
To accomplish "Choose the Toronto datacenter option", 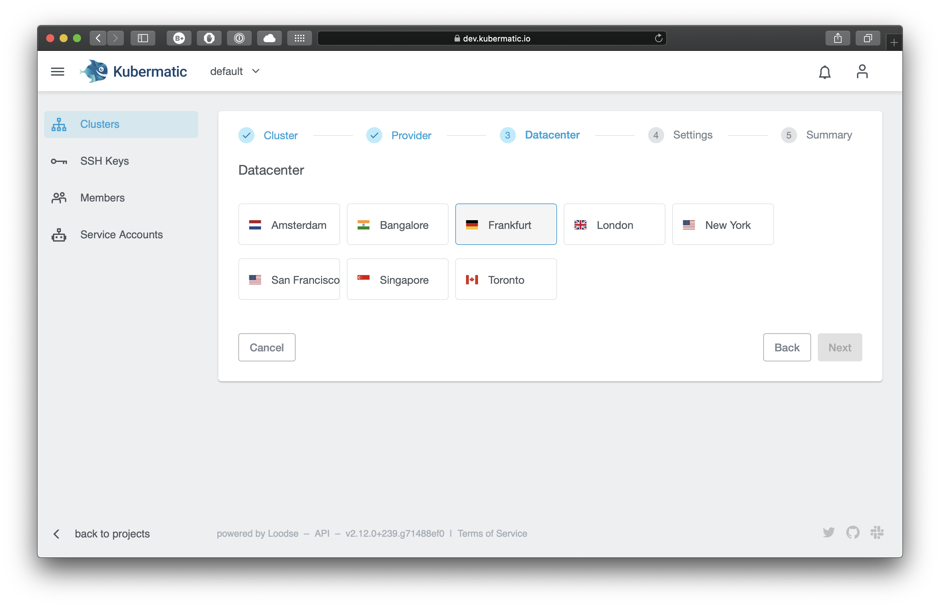I will pyautogui.click(x=505, y=279).
